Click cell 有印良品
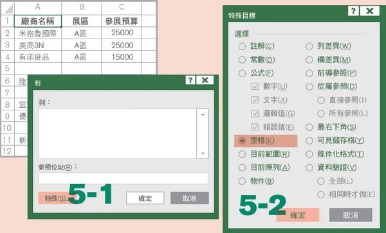 pos(38,56)
